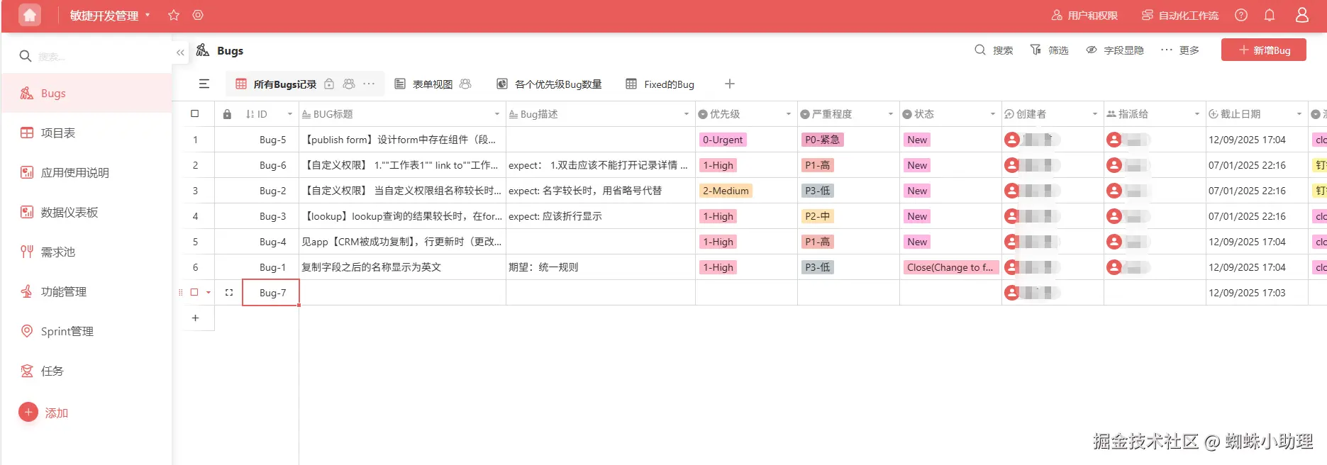Open 任务 in the sidebar
Screen dimensions: 1327x465
pos(87,371)
